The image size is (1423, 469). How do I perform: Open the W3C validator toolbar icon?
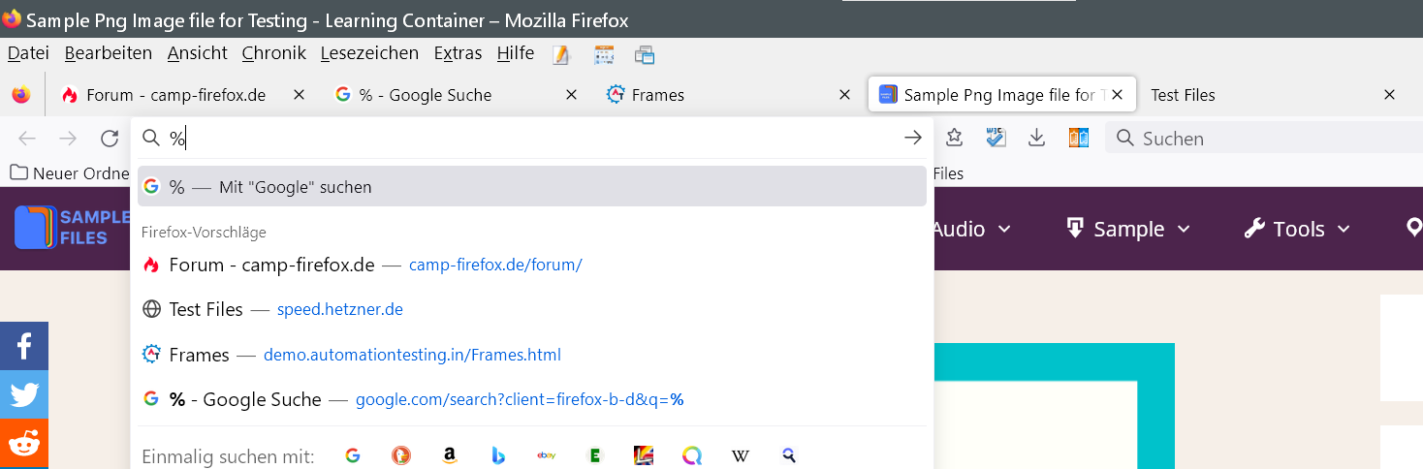click(996, 139)
